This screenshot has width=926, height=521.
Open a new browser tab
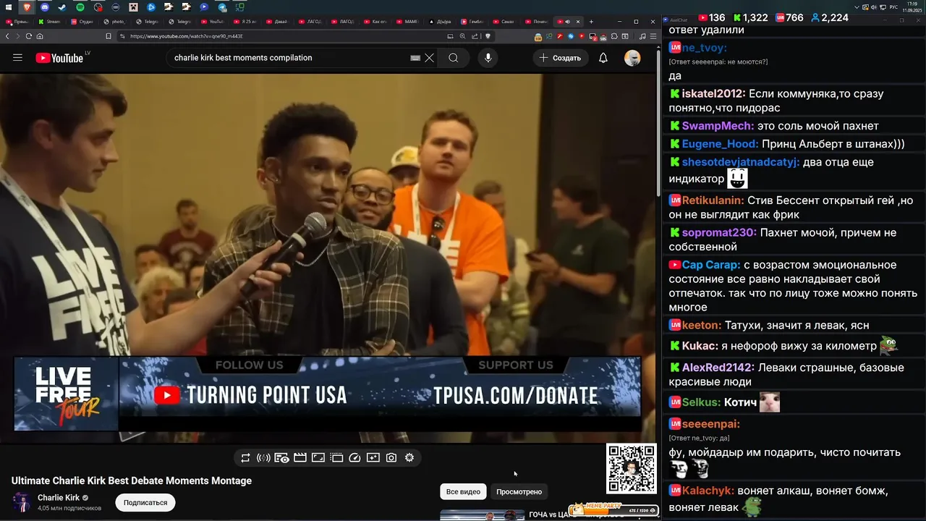(x=591, y=22)
